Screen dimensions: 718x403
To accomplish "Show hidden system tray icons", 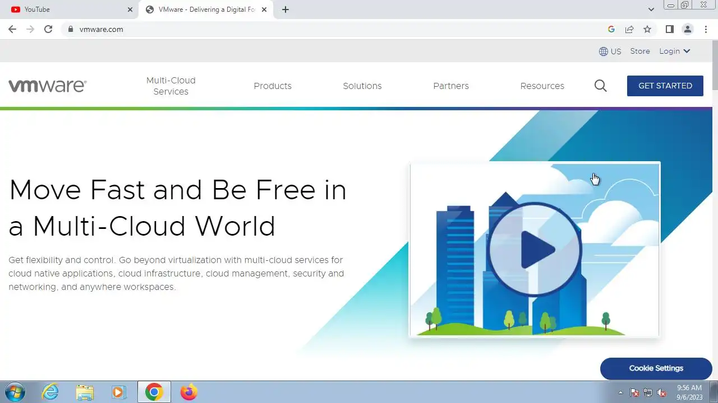I will tap(620, 392).
